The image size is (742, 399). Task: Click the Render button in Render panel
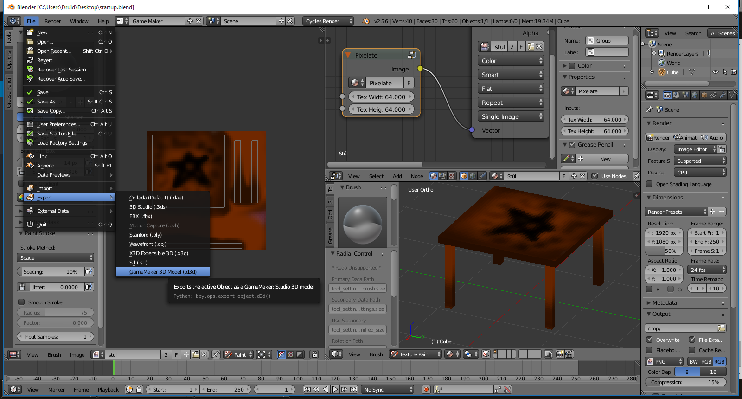(x=658, y=138)
